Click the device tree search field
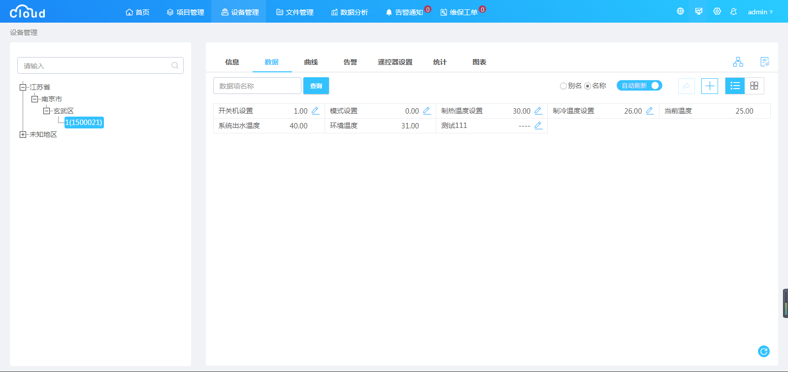788x372 pixels. pyautogui.click(x=100, y=65)
